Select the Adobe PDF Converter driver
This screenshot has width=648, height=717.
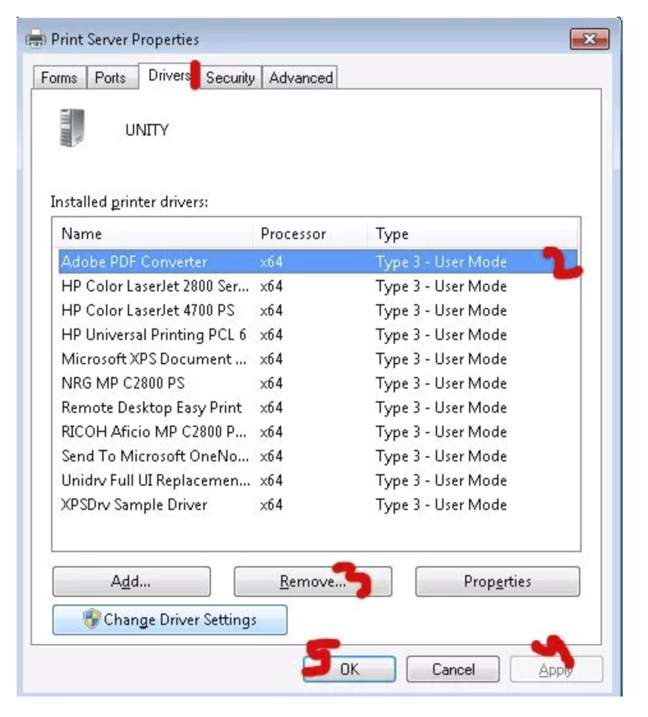[318, 261]
